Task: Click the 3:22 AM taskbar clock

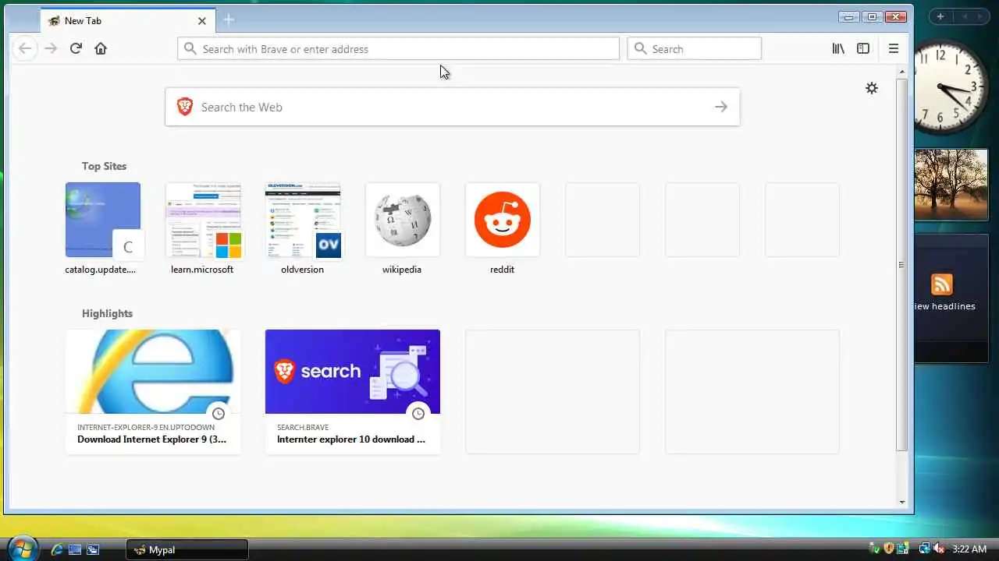Action: [969, 549]
